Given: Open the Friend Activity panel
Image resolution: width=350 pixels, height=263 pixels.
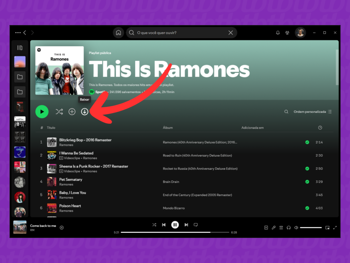Looking at the screenshot, I should 287,32.
